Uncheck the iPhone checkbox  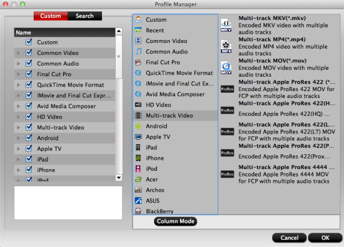[29, 170]
